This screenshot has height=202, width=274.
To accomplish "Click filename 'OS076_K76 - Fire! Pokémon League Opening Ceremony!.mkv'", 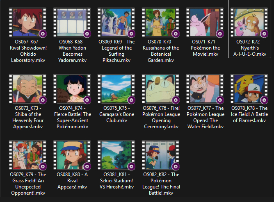I will [x=161, y=117].
